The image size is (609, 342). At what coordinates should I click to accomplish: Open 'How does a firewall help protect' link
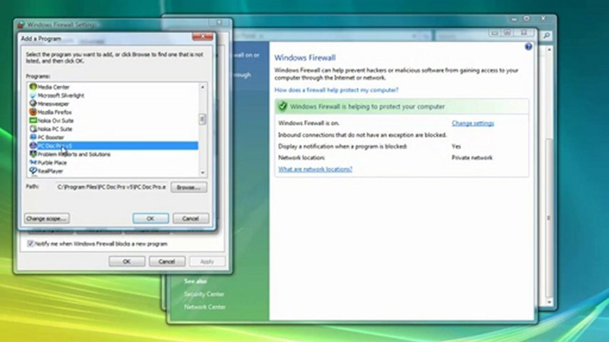click(336, 90)
